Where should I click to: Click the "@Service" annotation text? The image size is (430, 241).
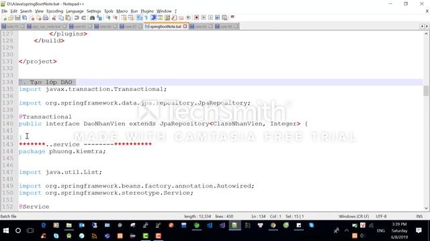point(34,207)
